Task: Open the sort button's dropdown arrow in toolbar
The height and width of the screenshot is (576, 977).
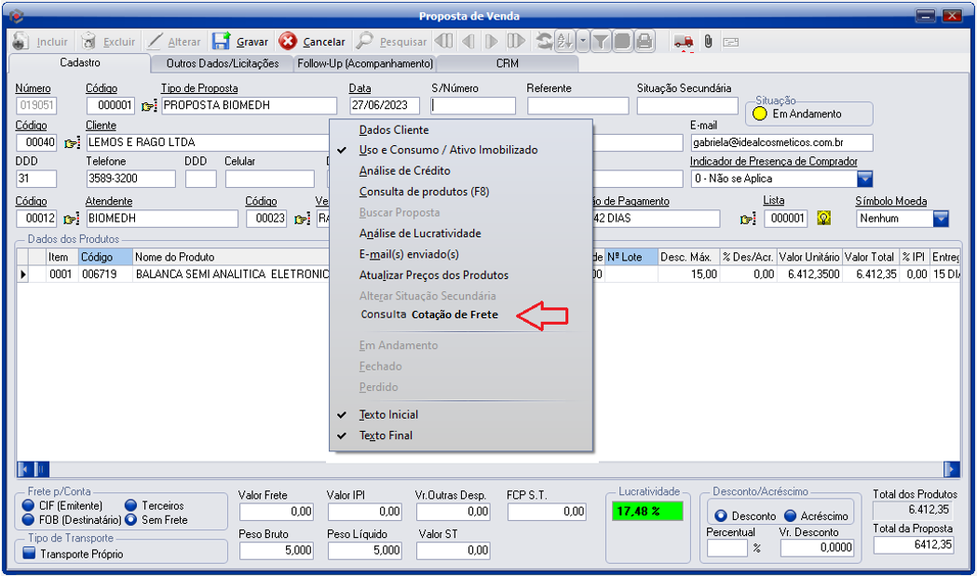Action: click(583, 42)
